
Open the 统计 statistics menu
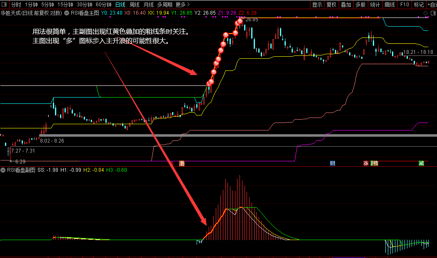(375, 5)
